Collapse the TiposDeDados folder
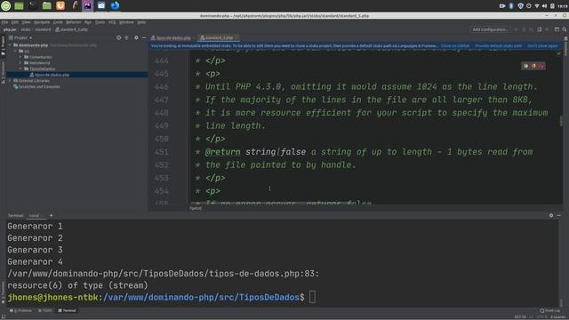The height and width of the screenshot is (320, 569). tap(20, 68)
